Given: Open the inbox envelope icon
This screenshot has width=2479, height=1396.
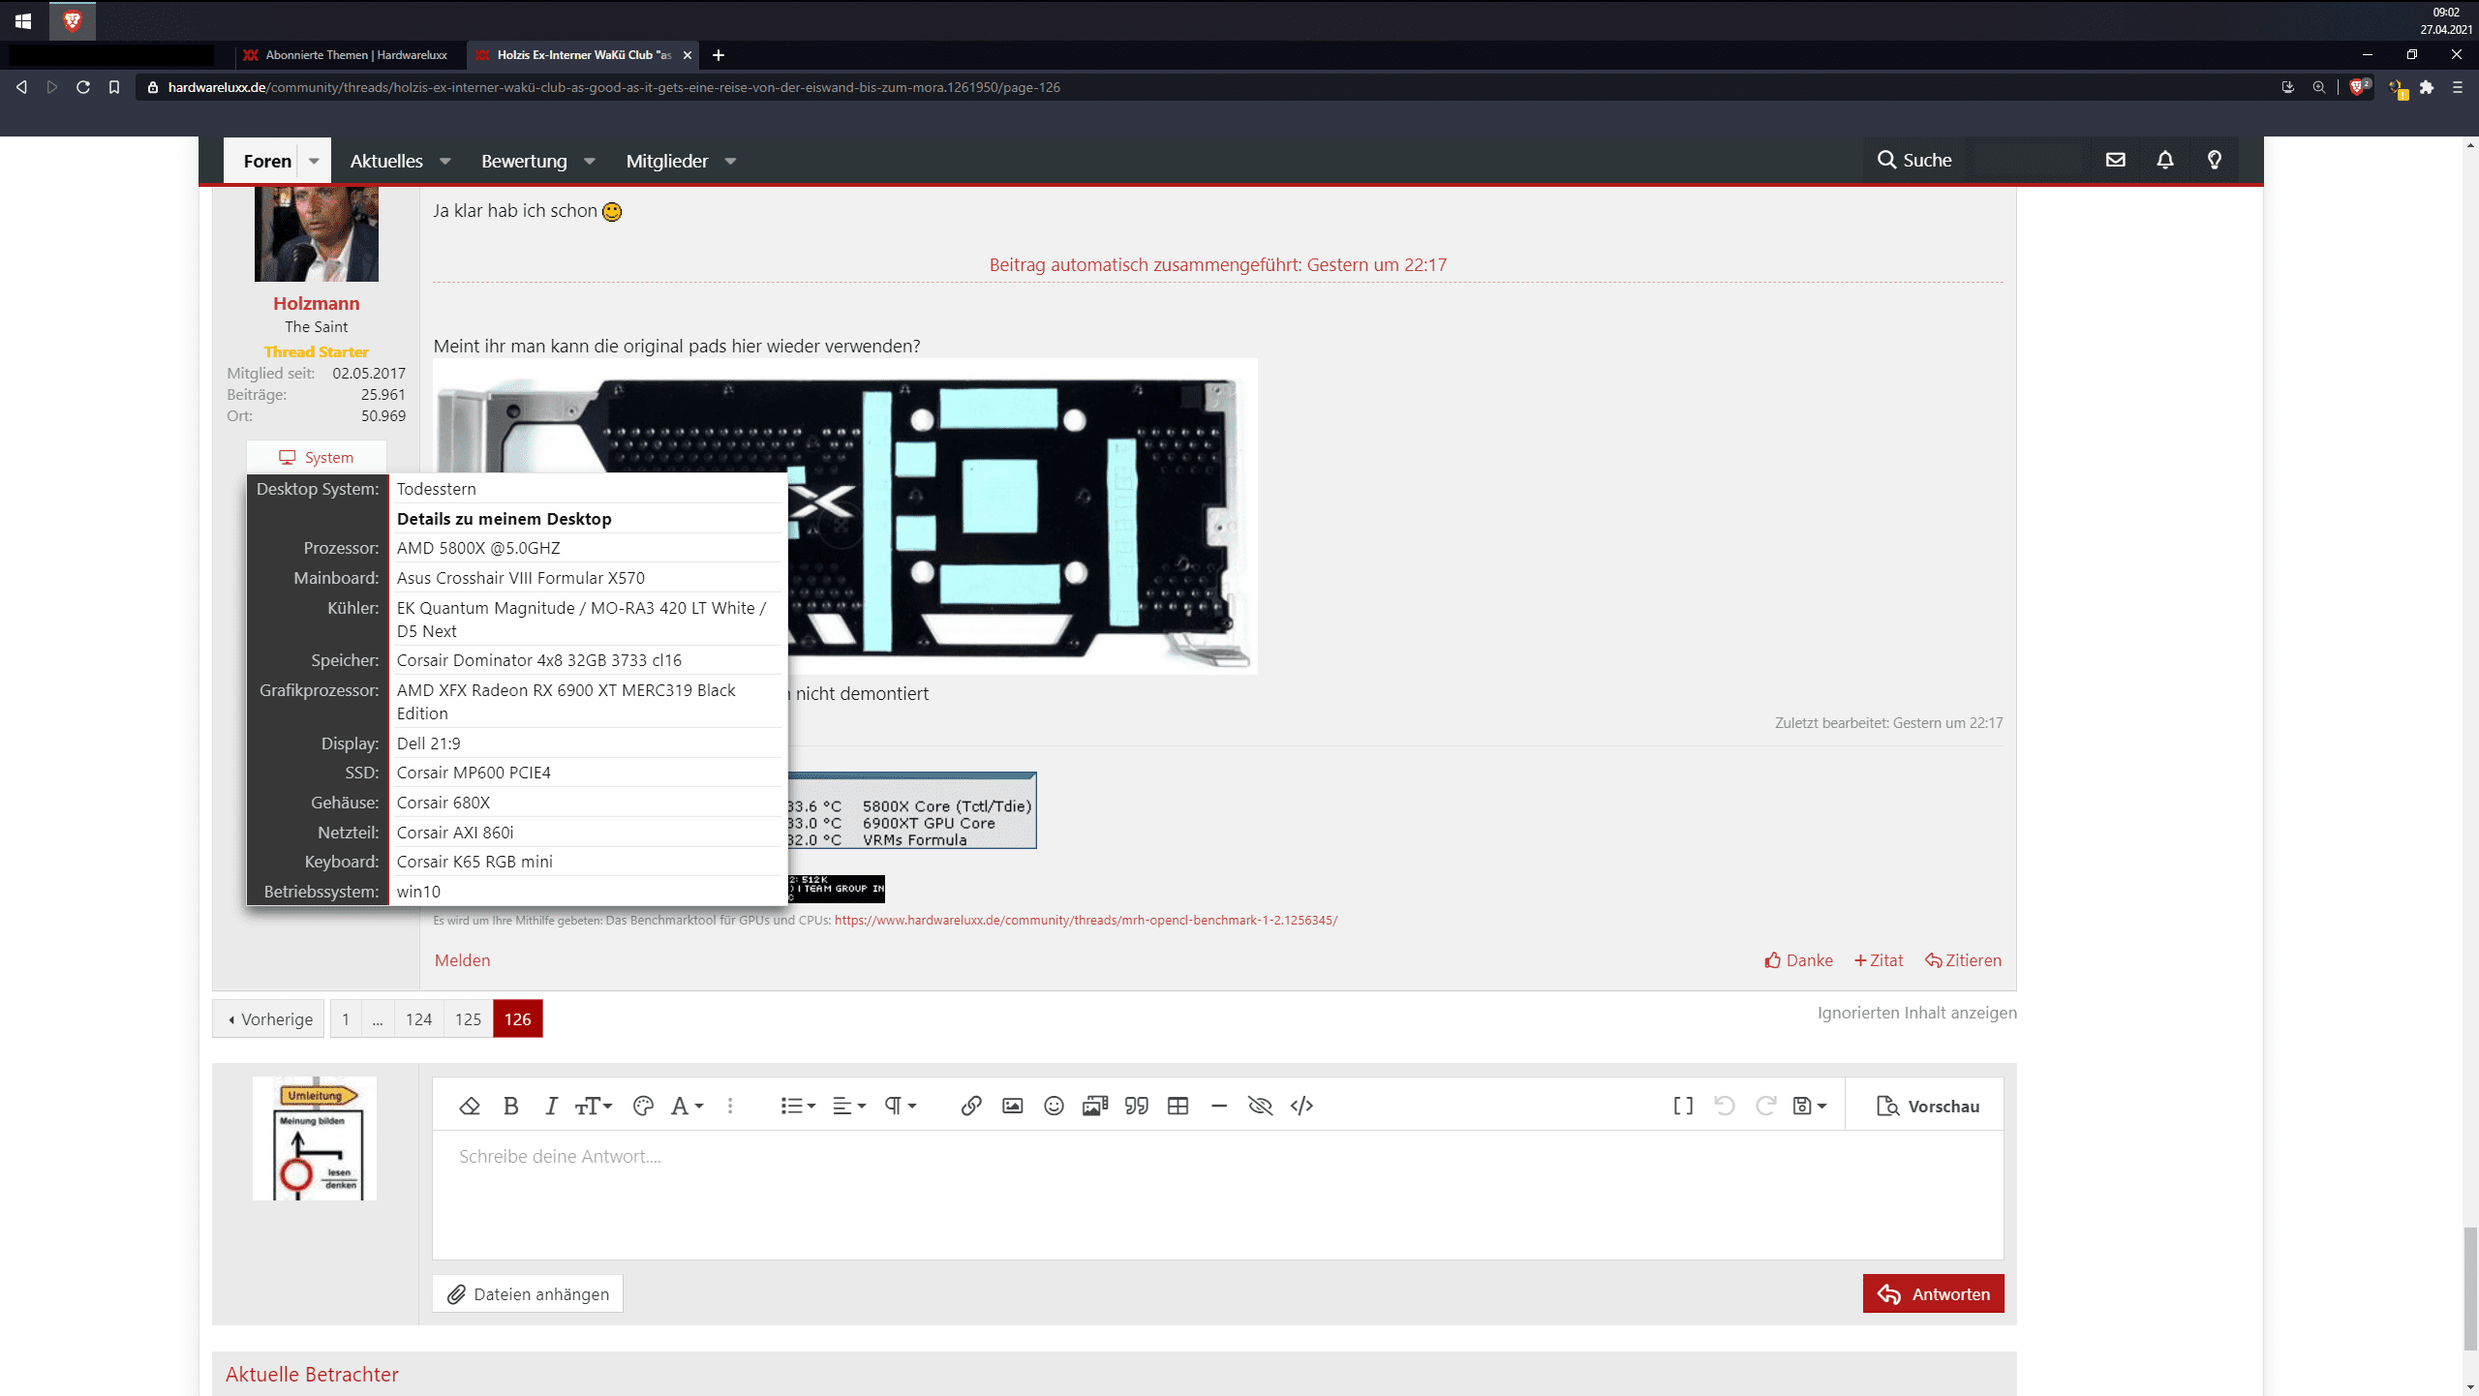Looking at the screenshot, I should (2116, 160).
